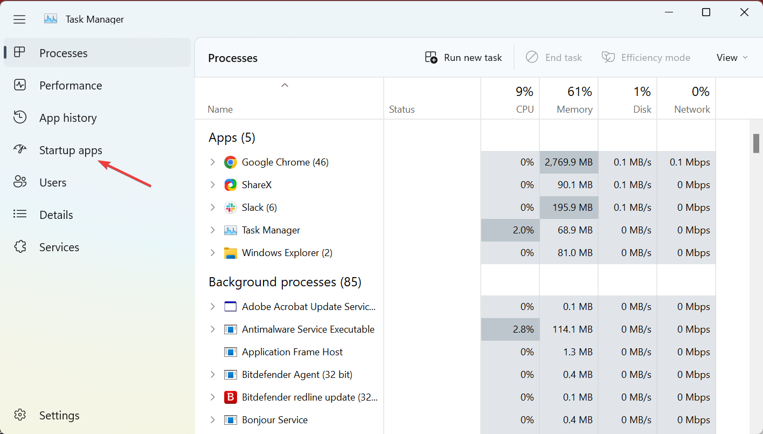Click Antimalware's 2.8% CPU value
Image resolution: width=763 pixels, height=434 pixels.
point(510,329)
